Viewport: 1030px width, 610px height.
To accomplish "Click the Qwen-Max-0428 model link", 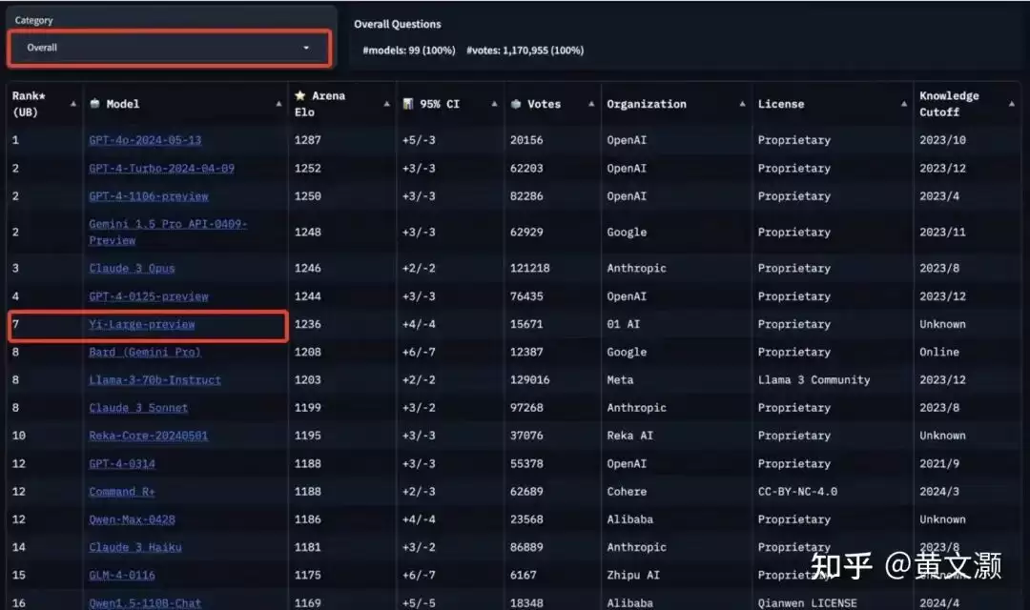I will pos(132,519).
